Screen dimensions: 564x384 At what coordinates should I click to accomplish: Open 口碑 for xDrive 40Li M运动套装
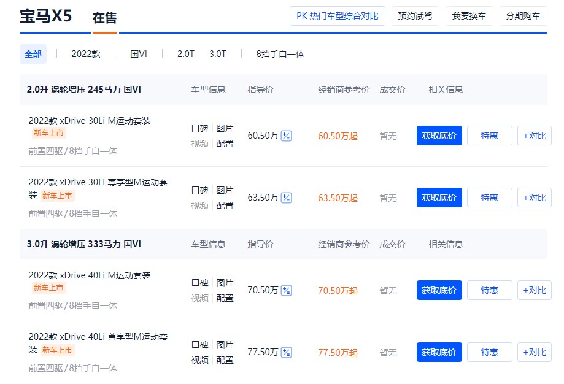pos(200,283)
